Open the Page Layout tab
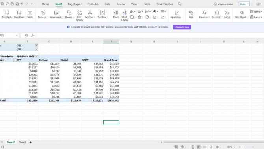Screen dimensions: 264x149 click(x=75, y=4)
